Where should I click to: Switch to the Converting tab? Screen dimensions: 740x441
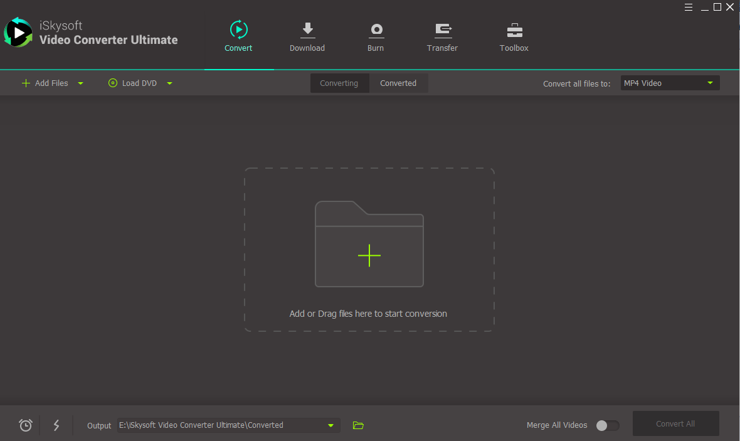(339, 83)
